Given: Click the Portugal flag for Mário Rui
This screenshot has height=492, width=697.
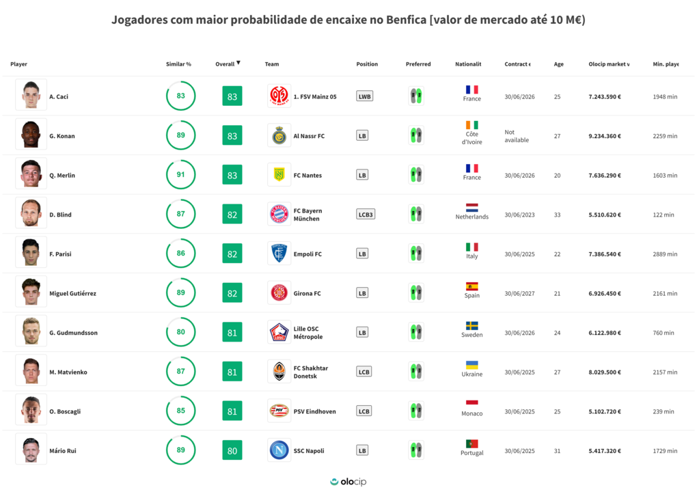Looking at the screenshot, I should [471, 443].
